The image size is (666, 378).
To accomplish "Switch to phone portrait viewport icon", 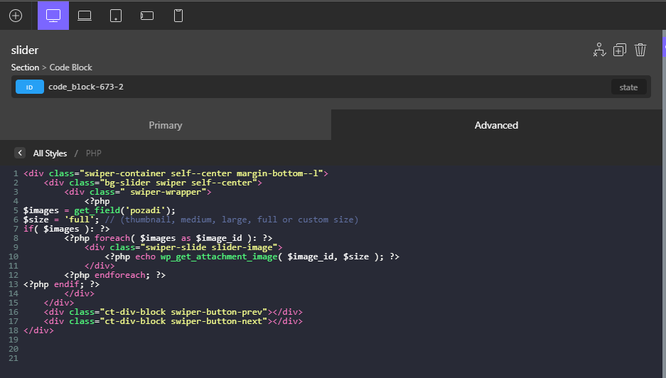I will [178, 16].
